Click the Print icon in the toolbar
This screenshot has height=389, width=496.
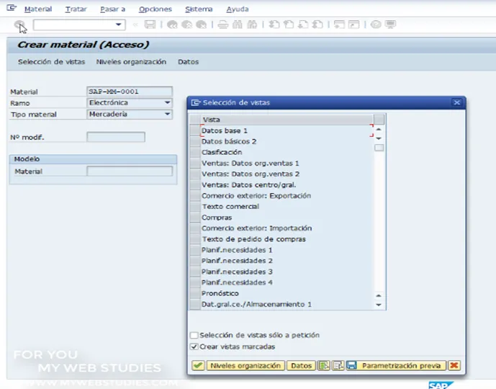(223, 24)
